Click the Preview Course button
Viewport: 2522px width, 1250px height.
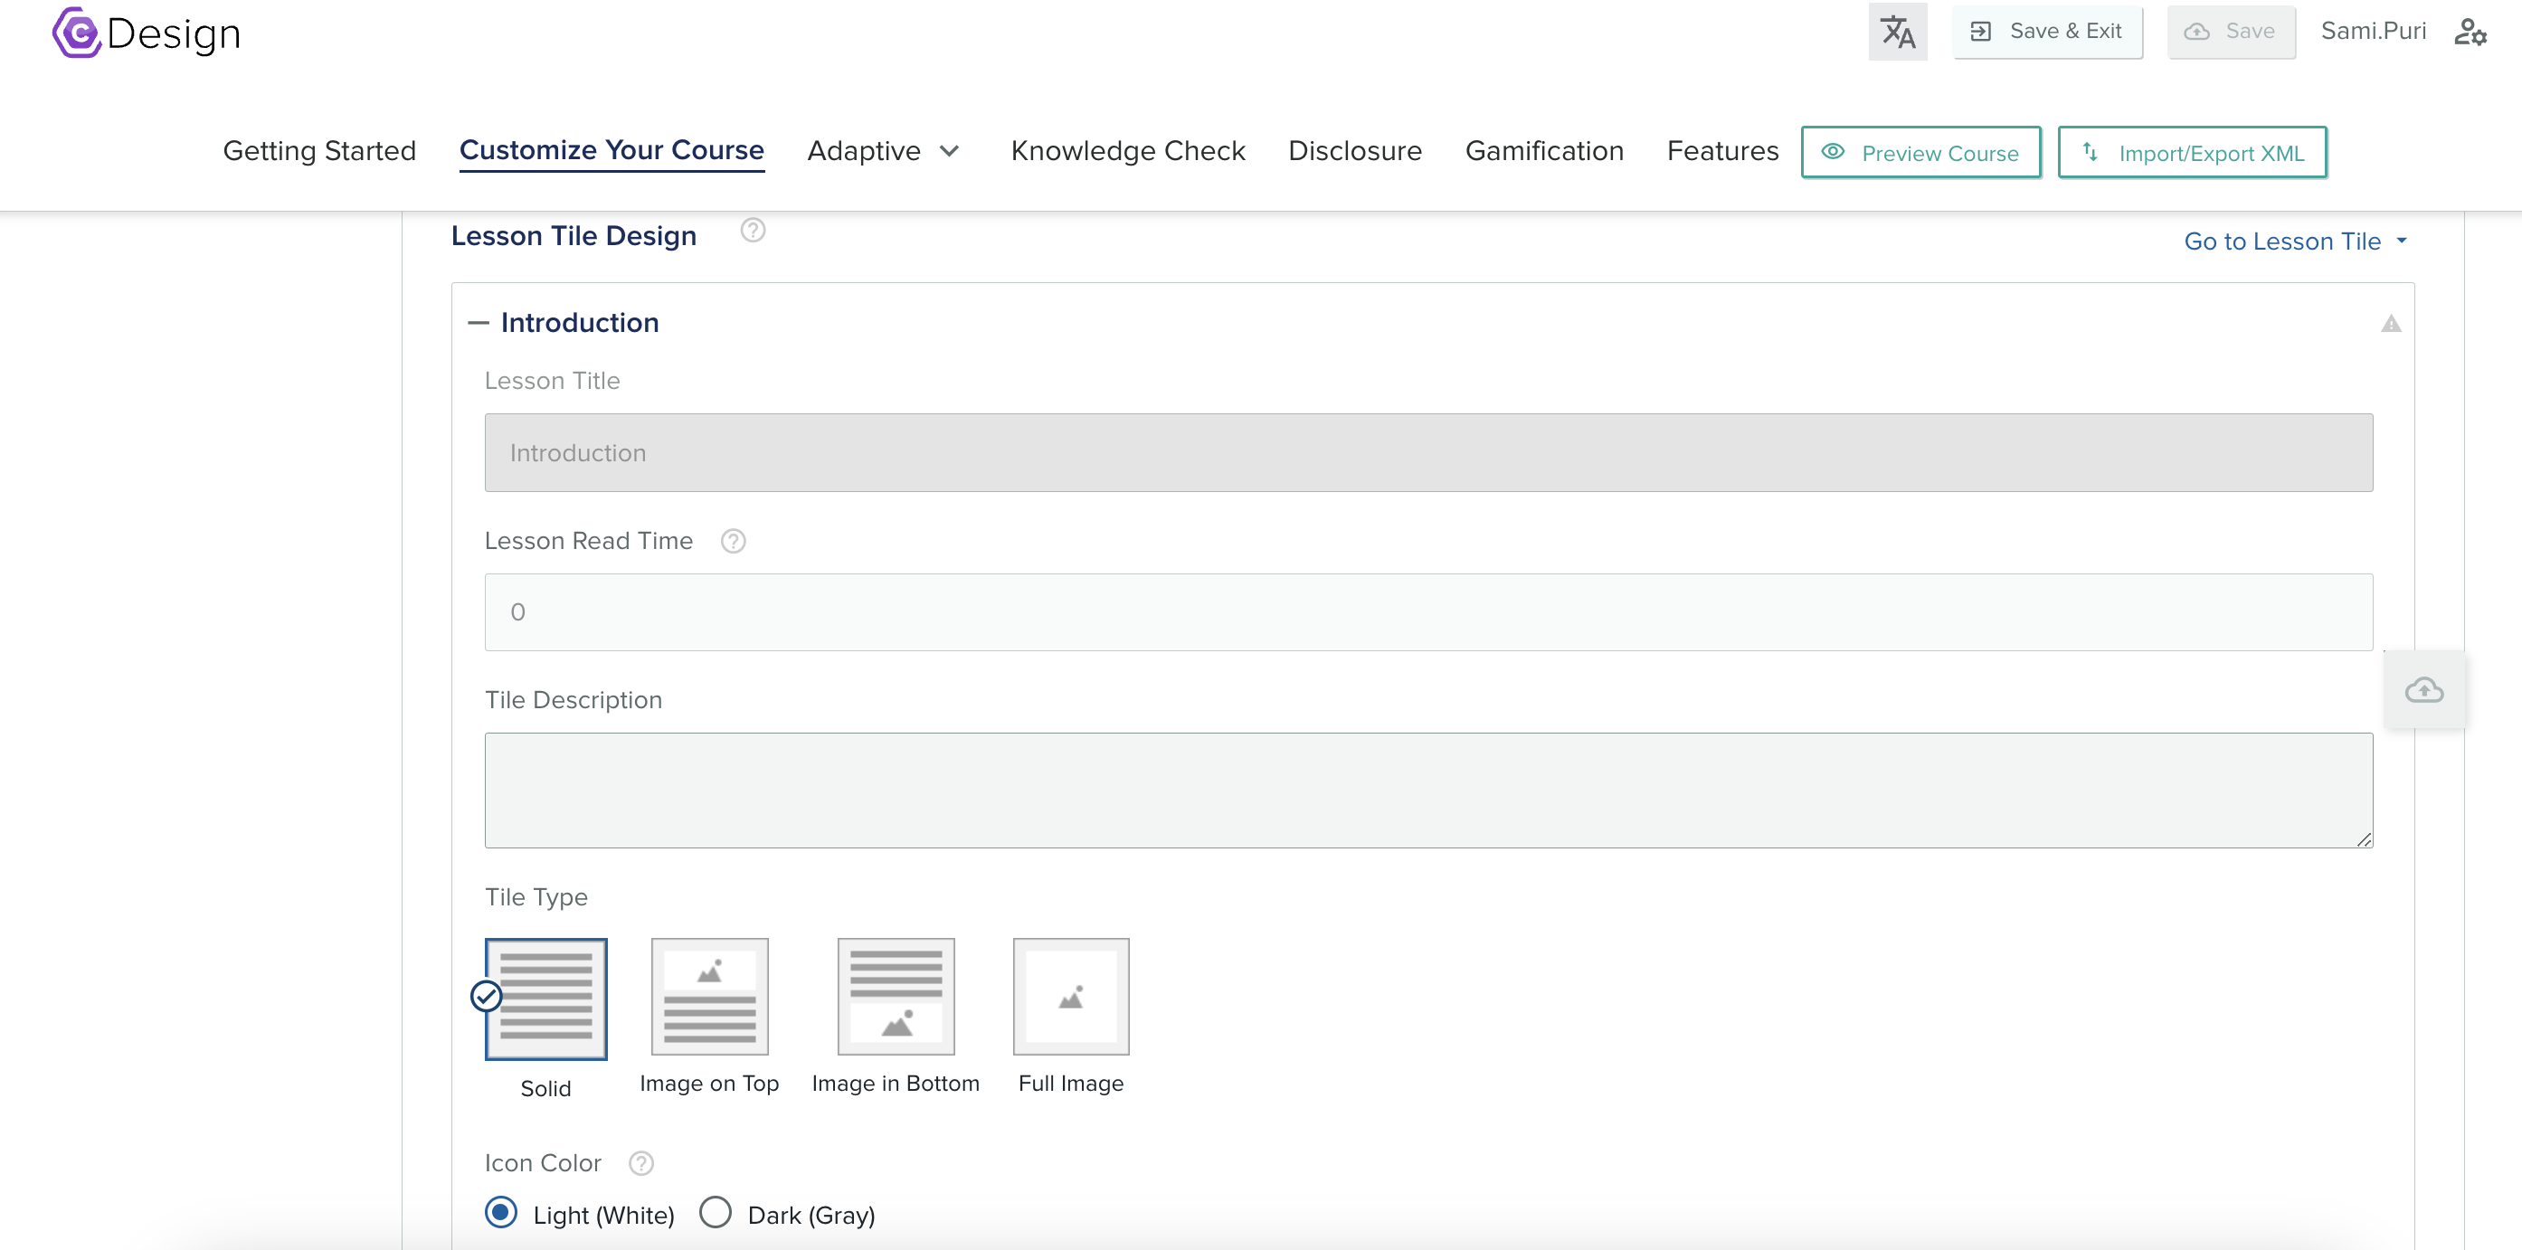click(1919, 151)
